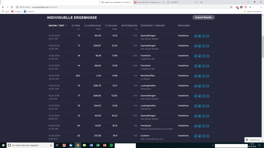
Task: Switch to Ergebnisse Speedtest von Ookla tab
Action: [116, 2]
